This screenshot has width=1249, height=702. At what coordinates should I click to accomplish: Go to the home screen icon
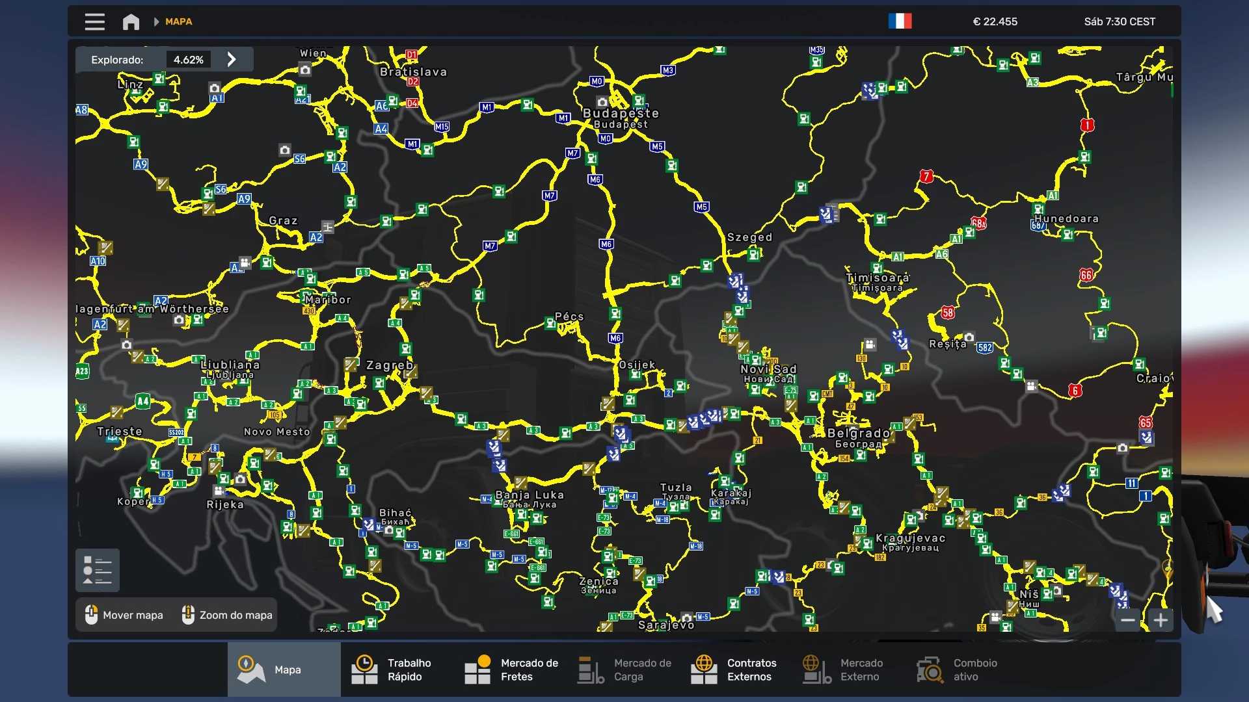[x=131, y=21]
